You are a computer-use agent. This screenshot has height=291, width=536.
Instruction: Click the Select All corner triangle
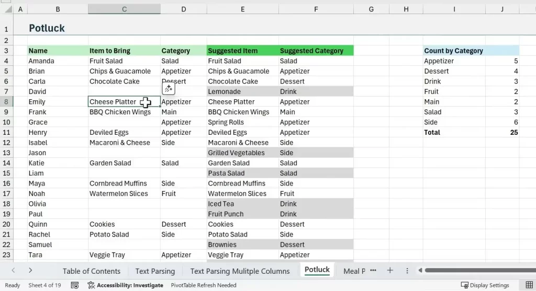click(7, 9)
